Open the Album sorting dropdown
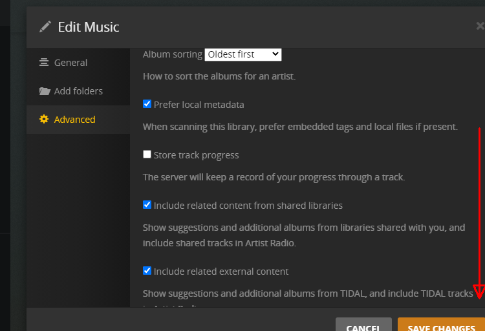Image resolution: width=485 pixels, height=331 pixels. pos(243,54)
